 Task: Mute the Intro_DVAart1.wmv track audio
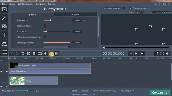pyautogui.click(x=7, y=71)
